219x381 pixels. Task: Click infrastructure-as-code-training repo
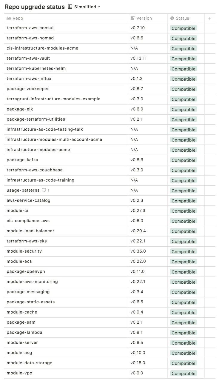tap(41, 180)
